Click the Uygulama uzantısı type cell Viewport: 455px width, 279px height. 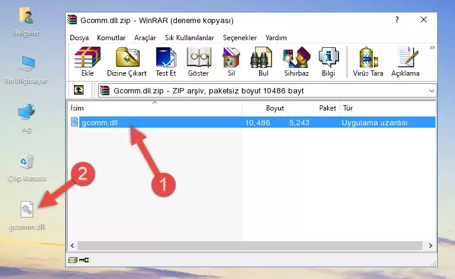click(x=375, y=123)
